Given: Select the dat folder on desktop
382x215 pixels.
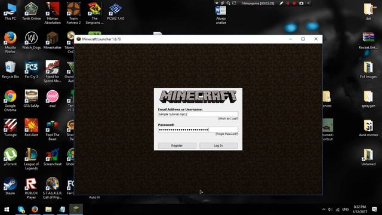Looking at the screenshot, I should [x=368, y=11].
